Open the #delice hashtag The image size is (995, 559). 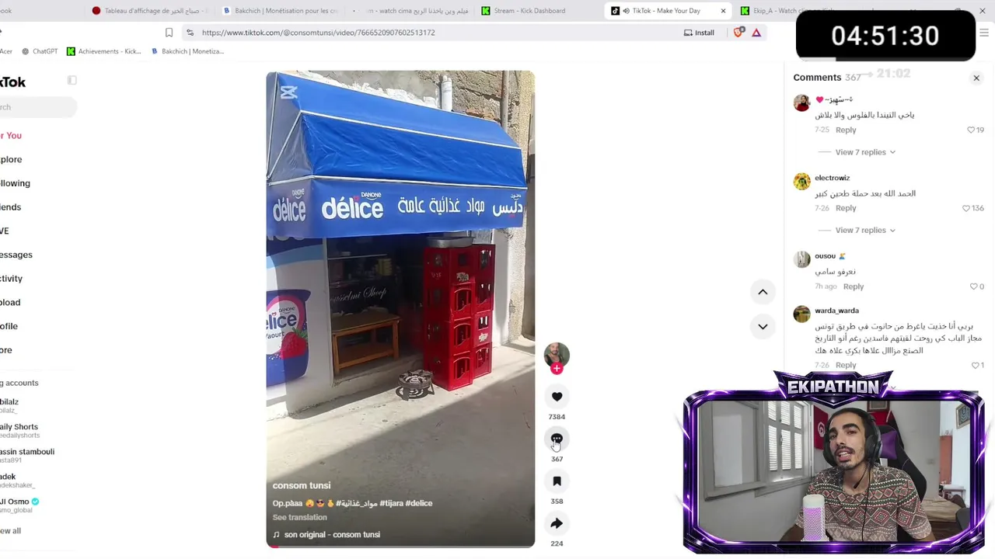click(418, 503)
